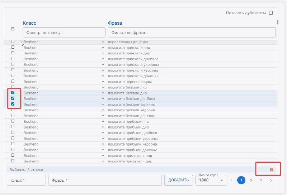Click the 'Фильтр по фразе' input field
The height and width of the screenshot is (195, 287).
coord(192,33)
